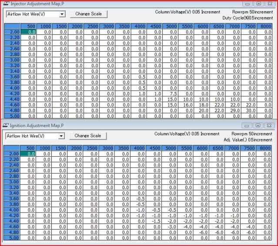Select -0.5 cell in Ignition row 3.60 column 4000

click(x=138, y=199)
